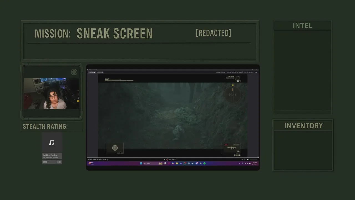Open the taskbar weather widget
Screen dimensions: 355x200
point(91,163)
